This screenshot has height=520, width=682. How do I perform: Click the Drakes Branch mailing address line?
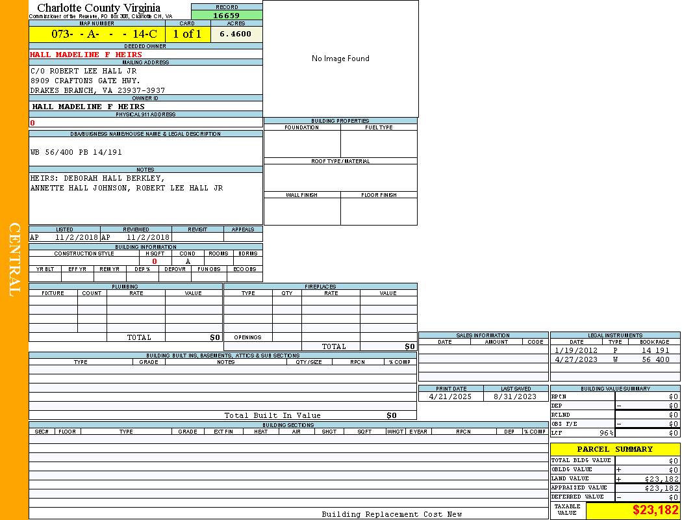tap(97, 90)
